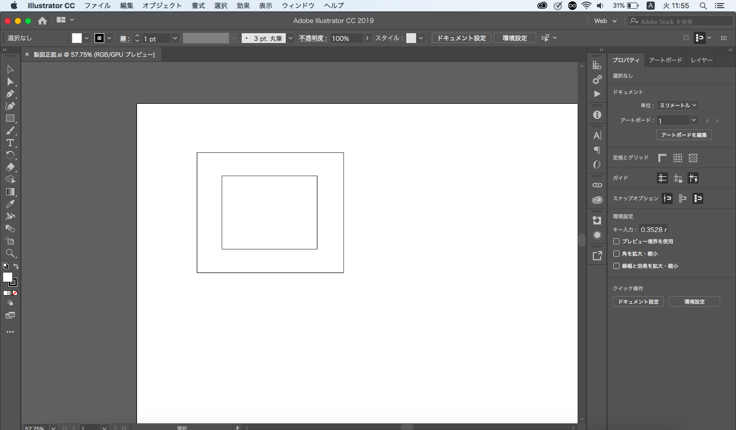Image resolution: width=736 pixels, height=430 pixels.
Task: Open the Paragraph panel icon
Action: (597, 150)
